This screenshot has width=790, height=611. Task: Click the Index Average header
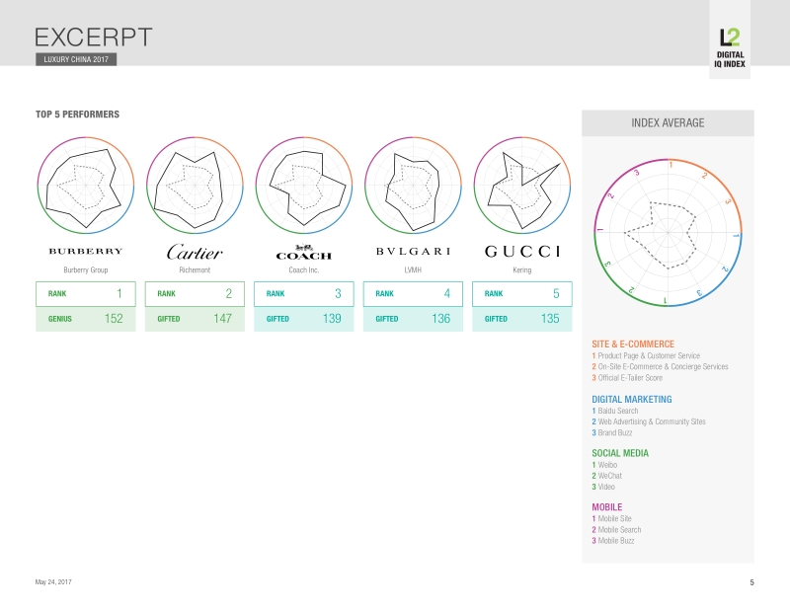coord(668,123)
